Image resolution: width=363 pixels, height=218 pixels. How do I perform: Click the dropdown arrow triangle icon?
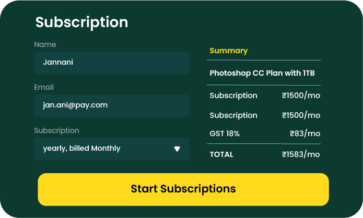(x=177, y=149)
